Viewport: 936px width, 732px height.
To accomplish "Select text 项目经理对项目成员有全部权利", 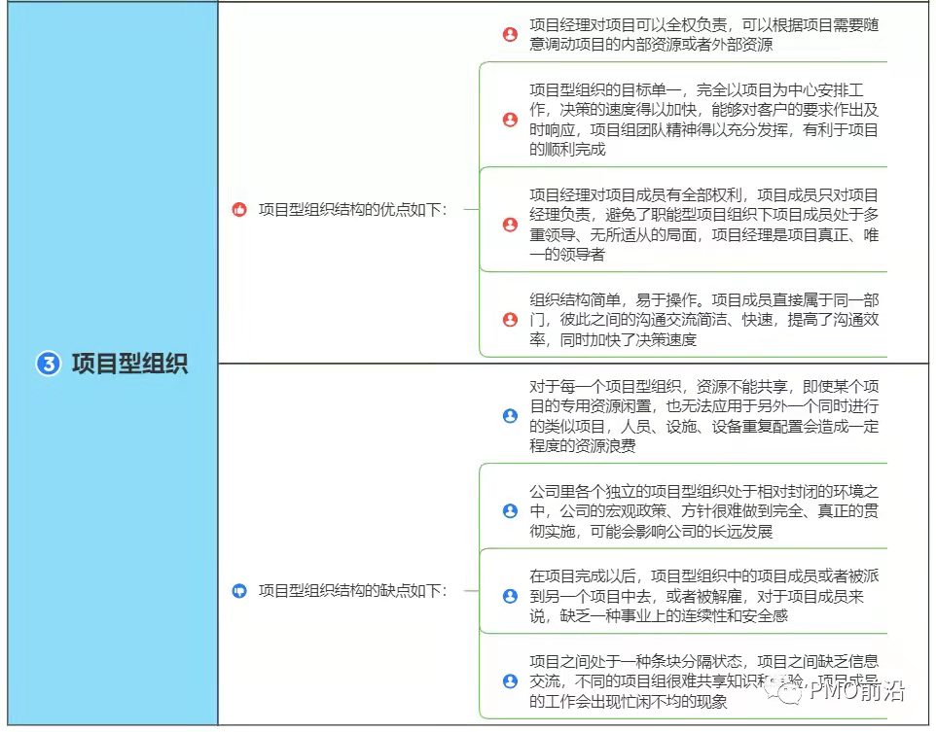I will pyautogui.click(x=635, y=195).
